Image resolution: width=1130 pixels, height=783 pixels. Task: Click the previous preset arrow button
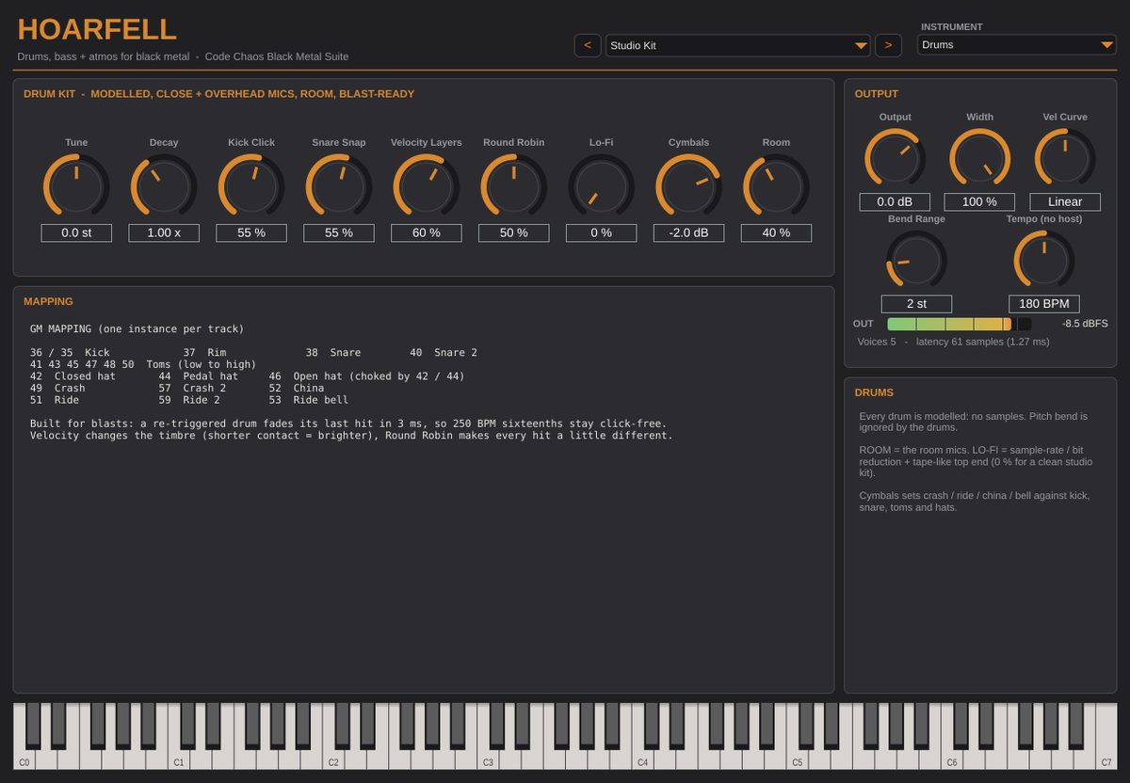588,45
